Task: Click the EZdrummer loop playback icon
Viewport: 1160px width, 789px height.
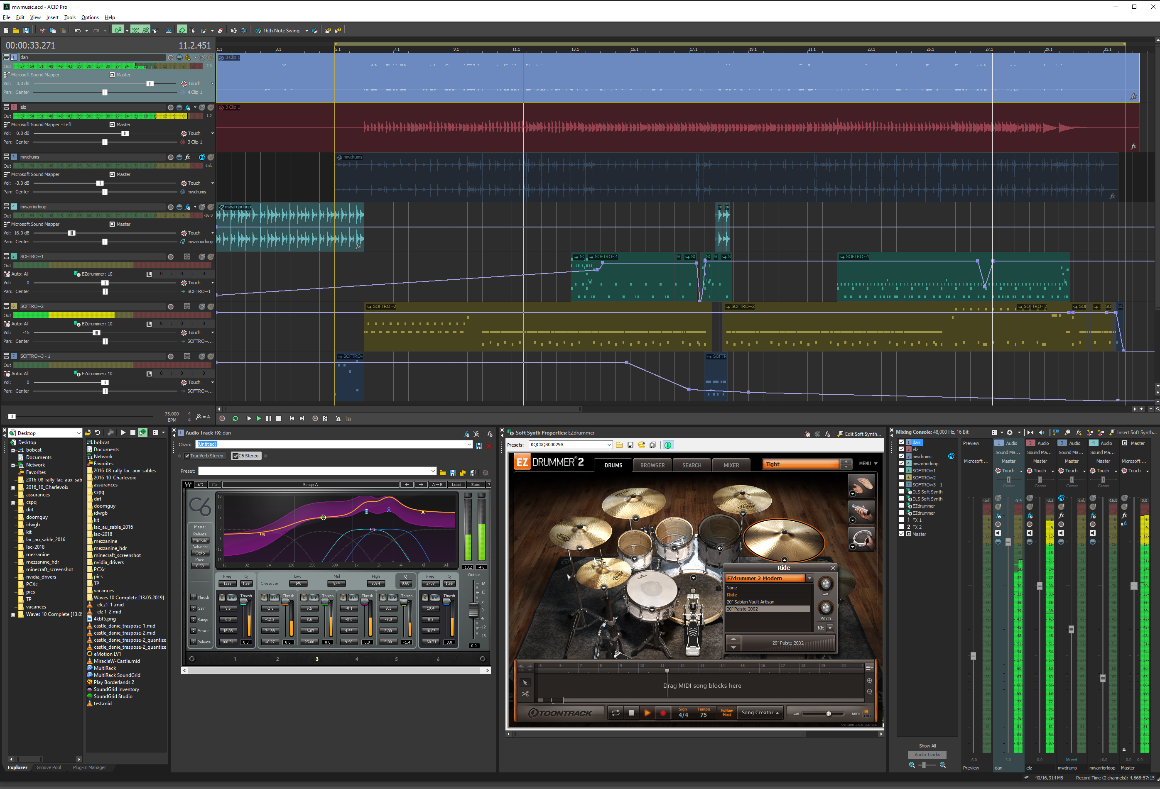Action: tap(616, 713)
